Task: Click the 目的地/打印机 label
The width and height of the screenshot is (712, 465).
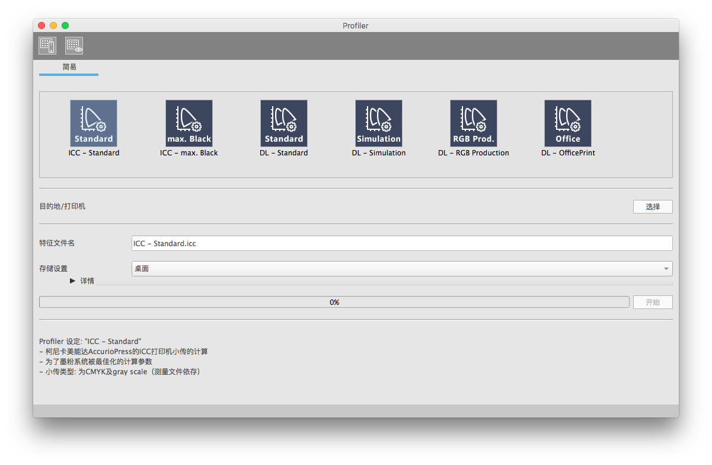Action: (62, 206)
